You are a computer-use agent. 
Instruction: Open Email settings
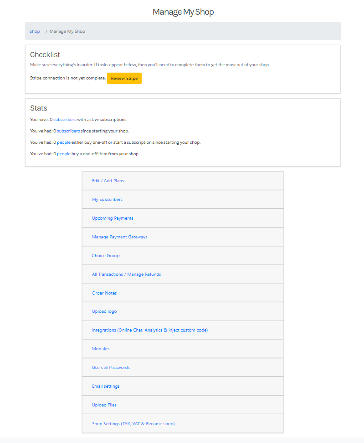(106, 386)
